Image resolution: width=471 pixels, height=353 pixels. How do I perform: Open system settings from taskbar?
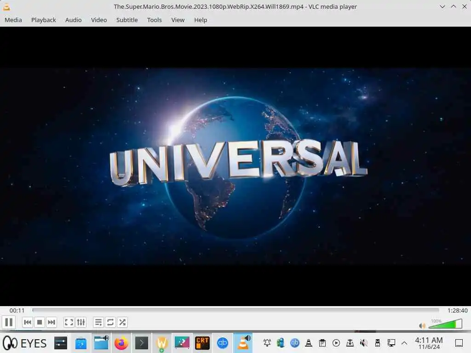[61, 343]
